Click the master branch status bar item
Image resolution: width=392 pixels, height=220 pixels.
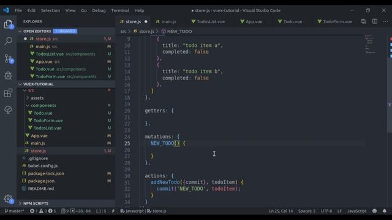[14, 211]
